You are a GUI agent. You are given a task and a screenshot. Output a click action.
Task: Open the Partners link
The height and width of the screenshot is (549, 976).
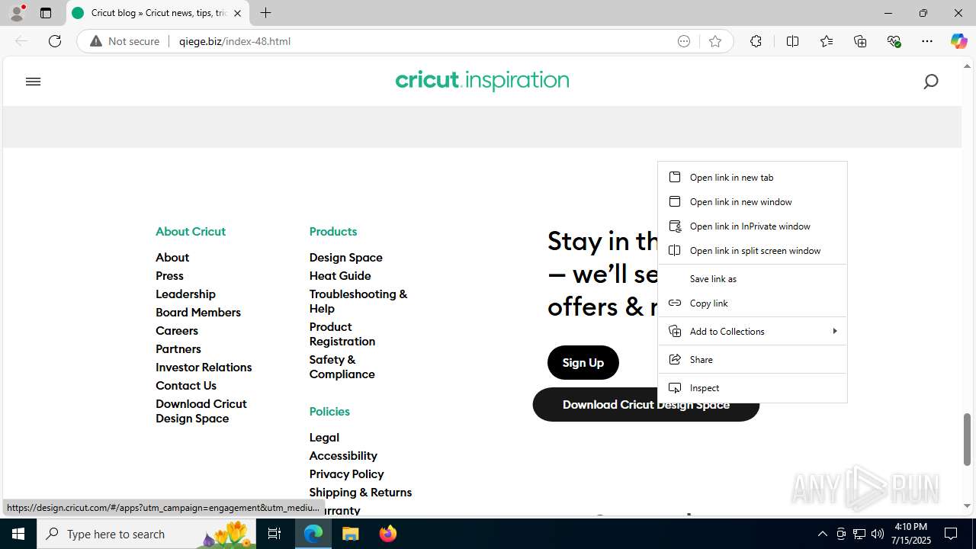point(178,349)
